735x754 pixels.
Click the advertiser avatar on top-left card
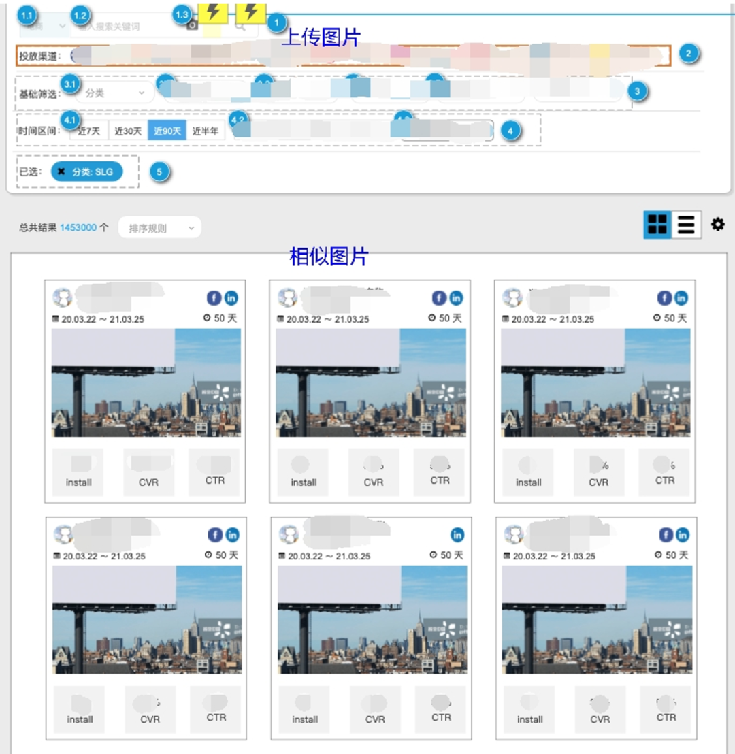(x=63, y=297)
